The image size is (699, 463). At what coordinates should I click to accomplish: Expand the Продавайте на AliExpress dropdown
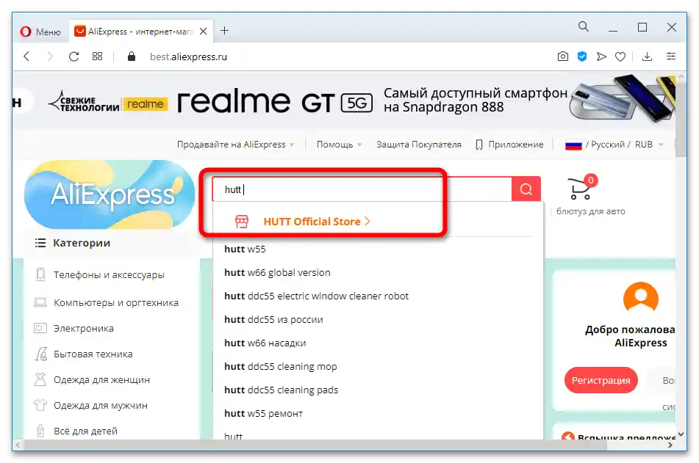click(235, 145)
